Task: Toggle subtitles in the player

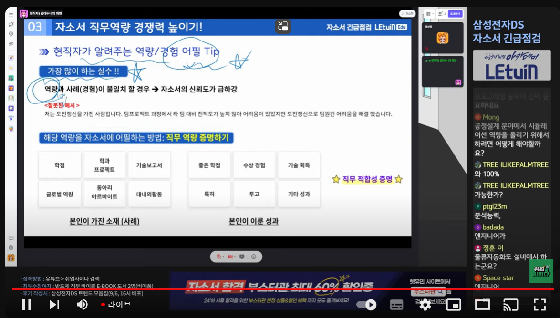Action: pyautogui.click(x=397, y=304)
